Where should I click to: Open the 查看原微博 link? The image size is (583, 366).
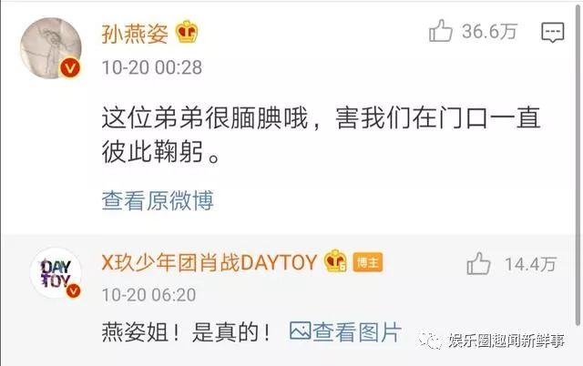158,200
